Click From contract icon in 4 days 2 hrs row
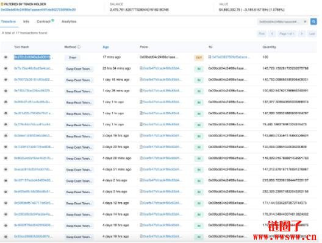 click(141, 180)
